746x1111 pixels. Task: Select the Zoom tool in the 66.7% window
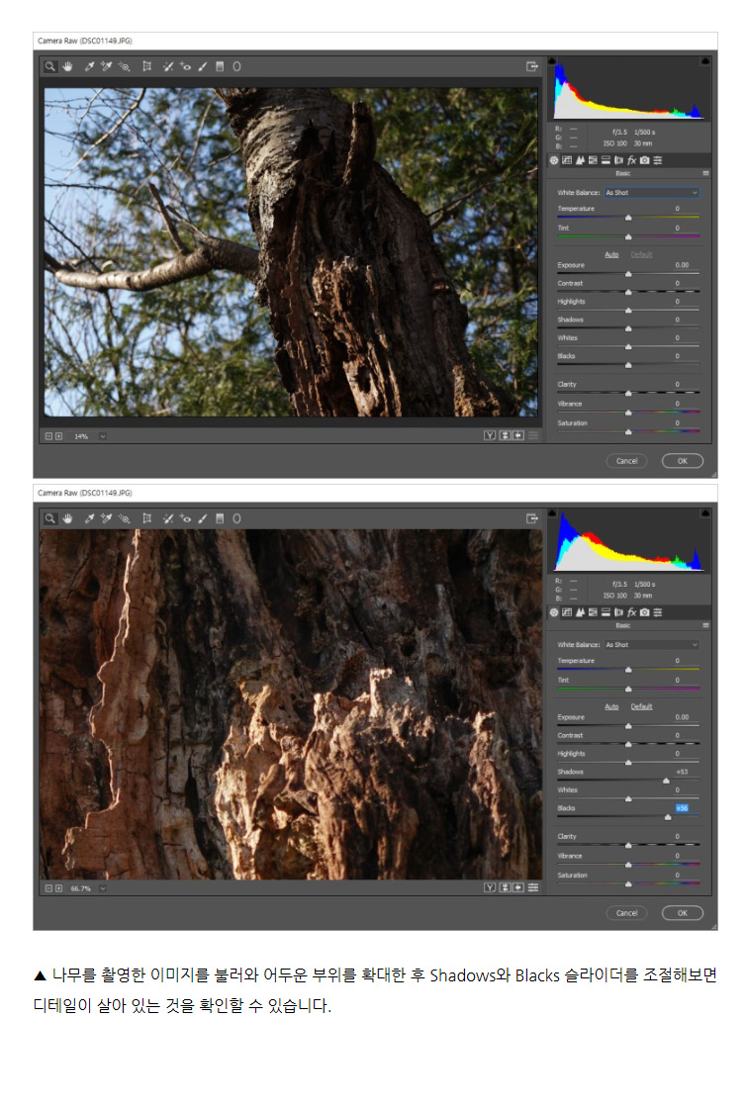[50, 518]
